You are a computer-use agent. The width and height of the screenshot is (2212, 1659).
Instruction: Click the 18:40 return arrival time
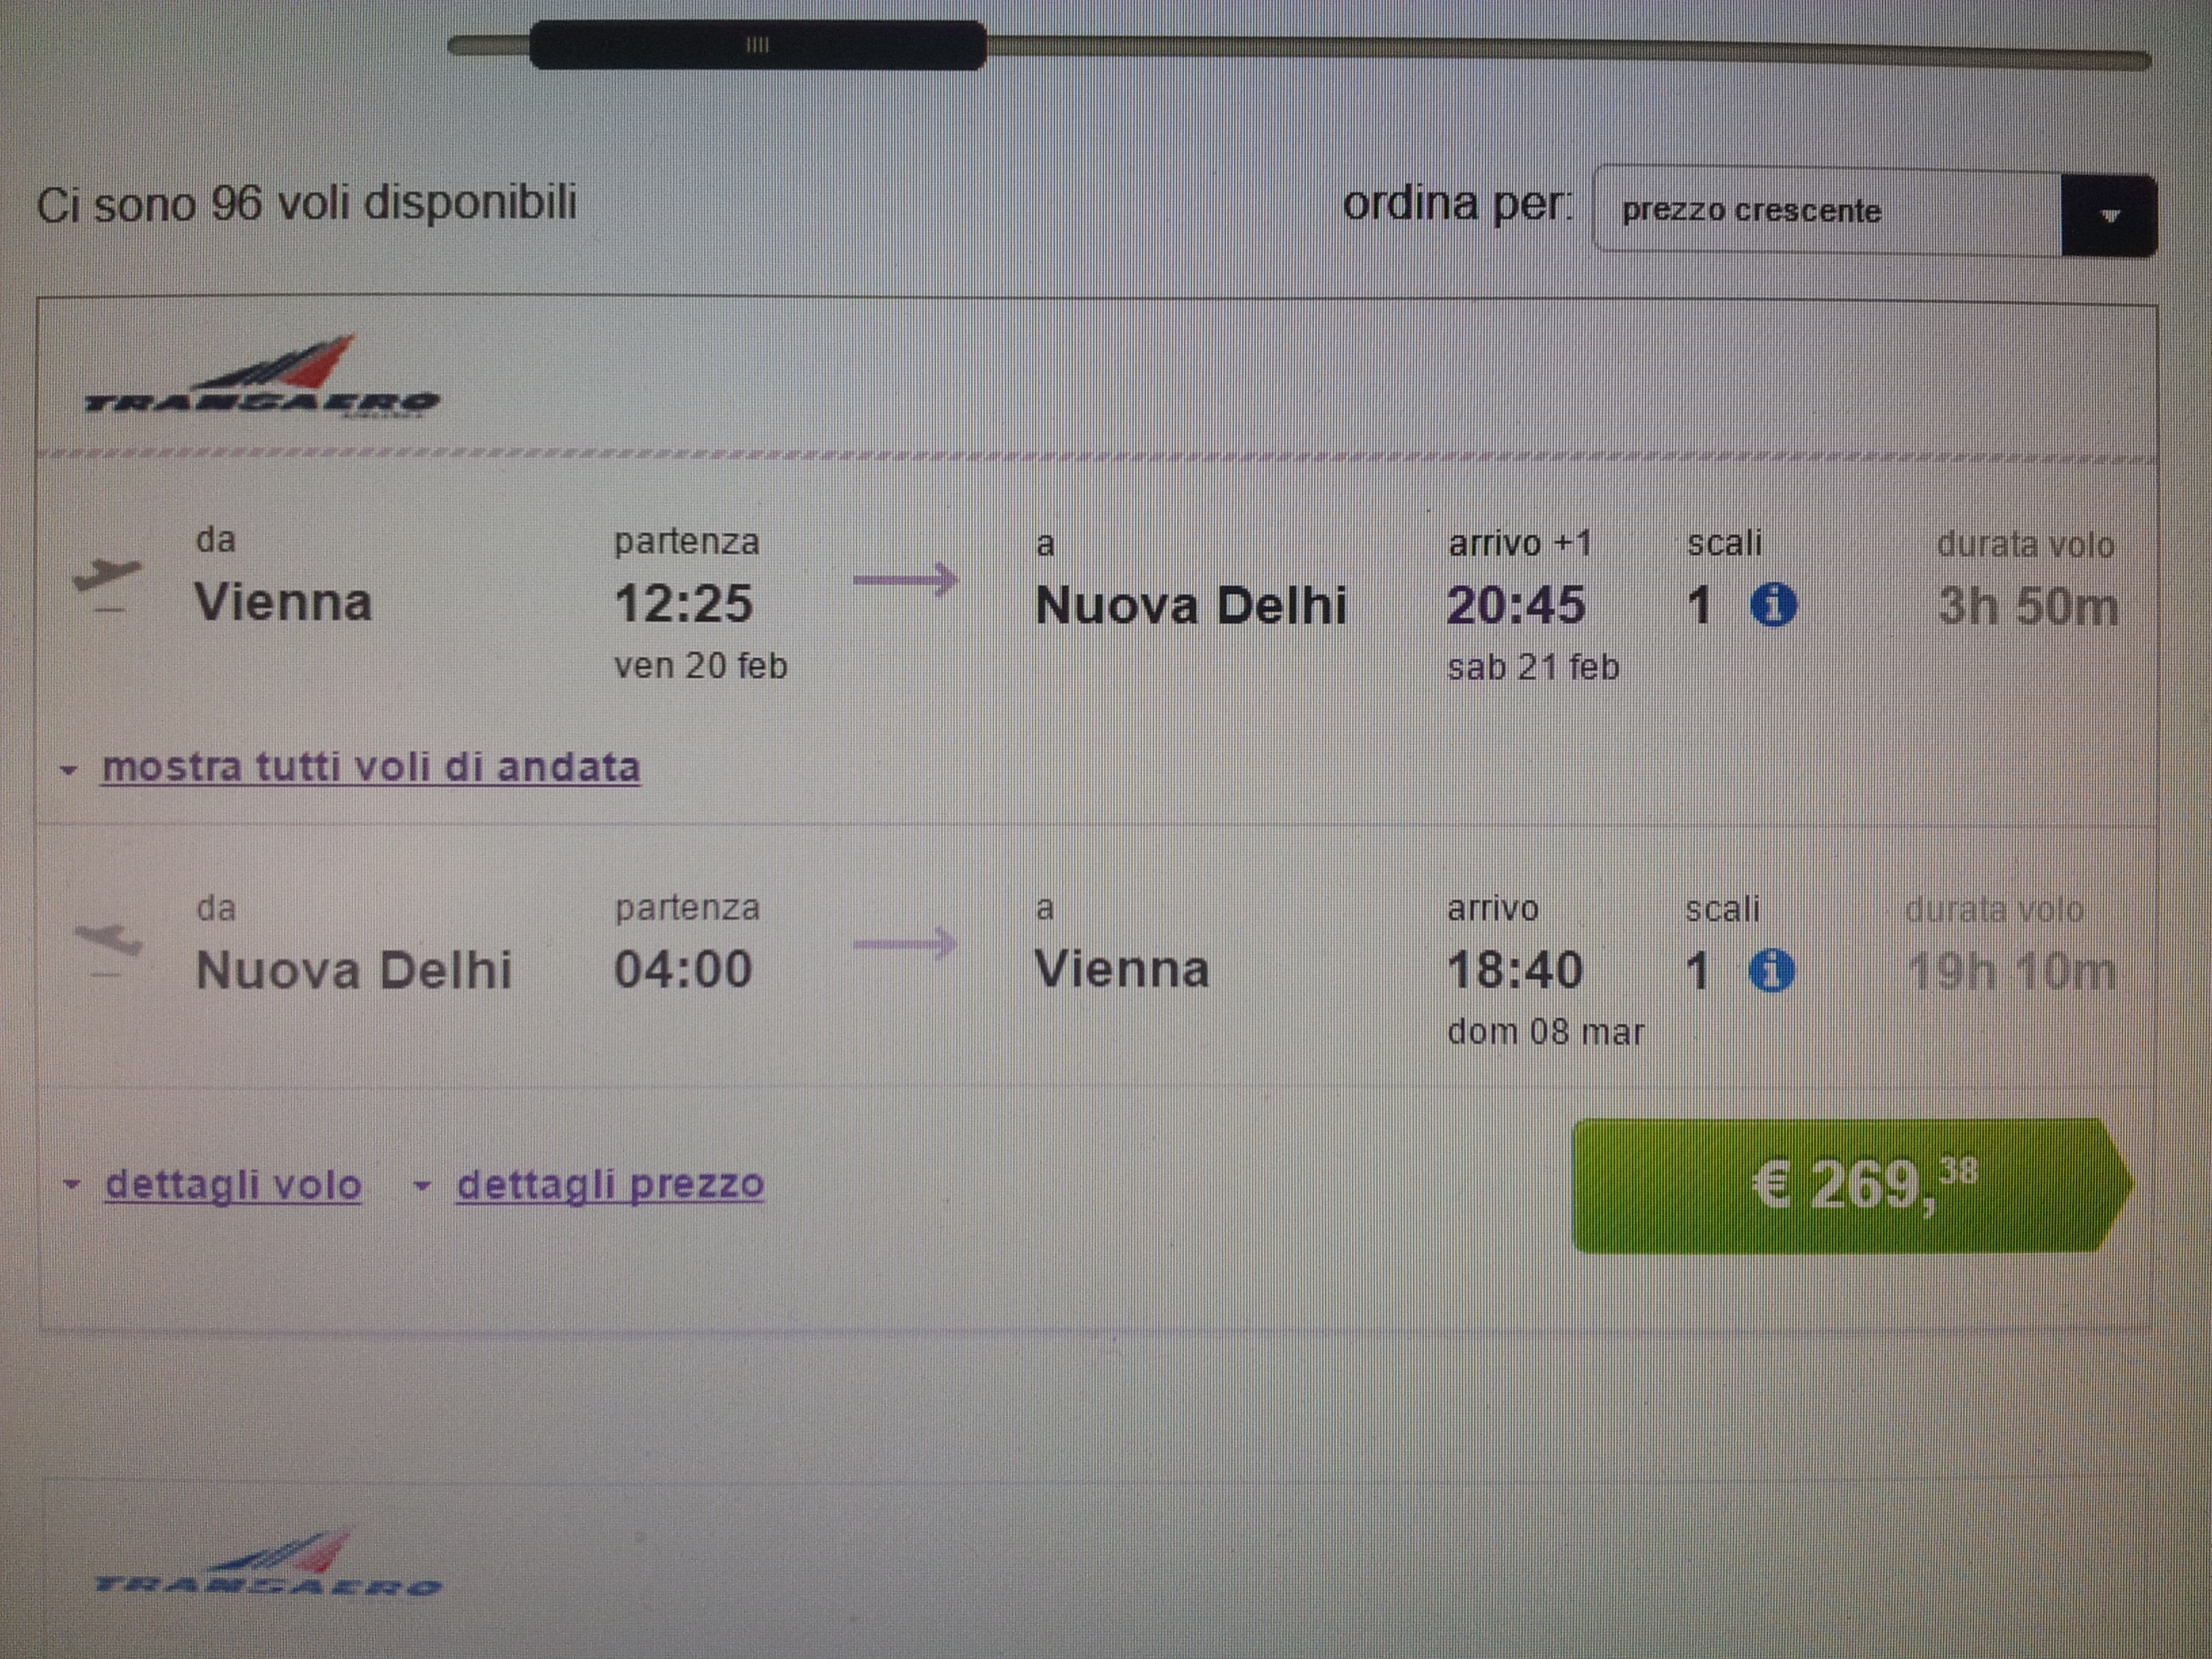pyautogui.click(x=1515, y=969)
